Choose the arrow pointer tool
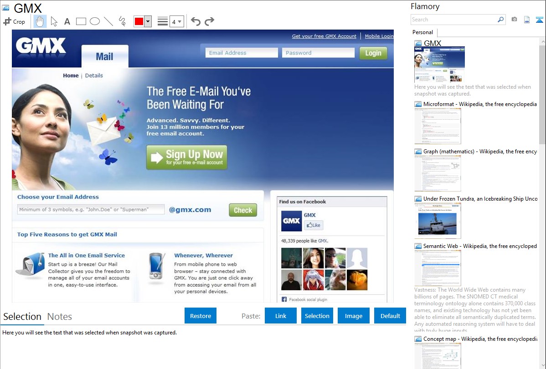Image resolution: width=546 pixels, height=369 pixels. pyautogui.click(x=54, y=21)
